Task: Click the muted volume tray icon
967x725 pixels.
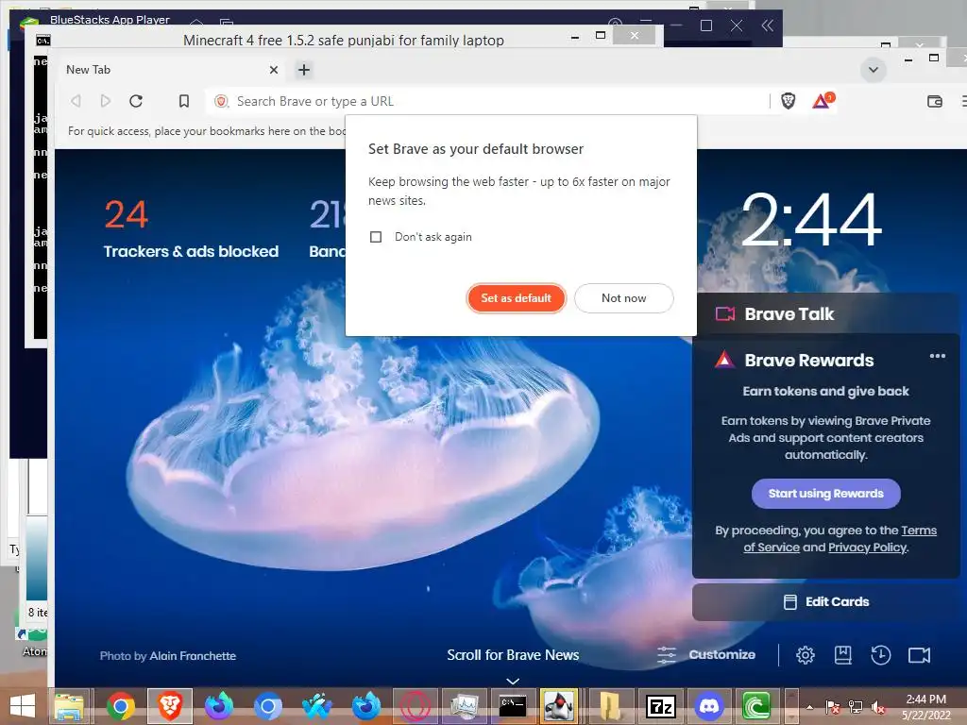Action: [x=878, y=706]
